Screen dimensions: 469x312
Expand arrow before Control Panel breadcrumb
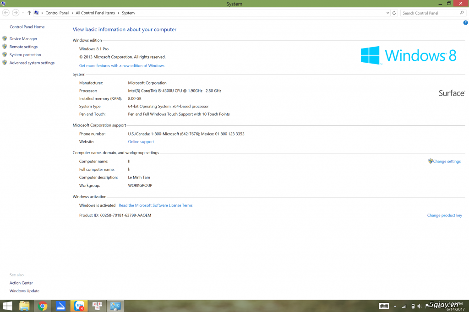[42, 13]
